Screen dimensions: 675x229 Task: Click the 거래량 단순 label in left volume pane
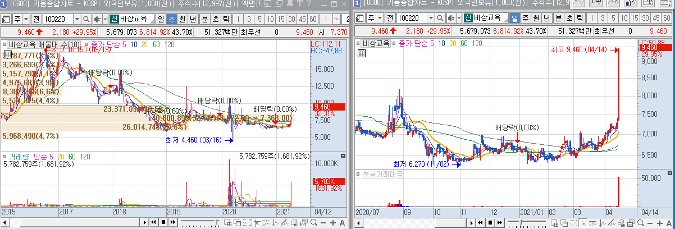pyautogui.click(x=27, y=155)
